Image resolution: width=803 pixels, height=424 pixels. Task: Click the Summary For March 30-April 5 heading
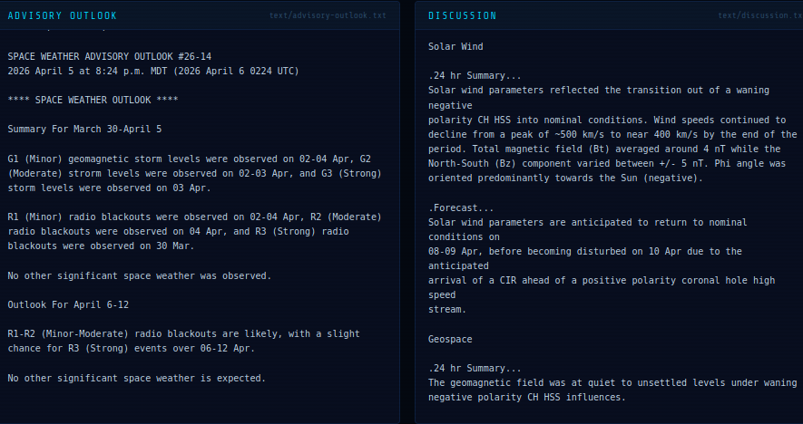pos(84,130)
